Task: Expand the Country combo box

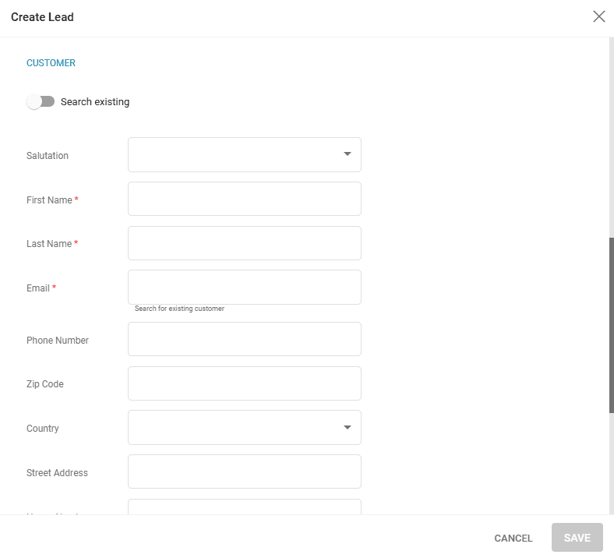Action: tap(234, 428)
